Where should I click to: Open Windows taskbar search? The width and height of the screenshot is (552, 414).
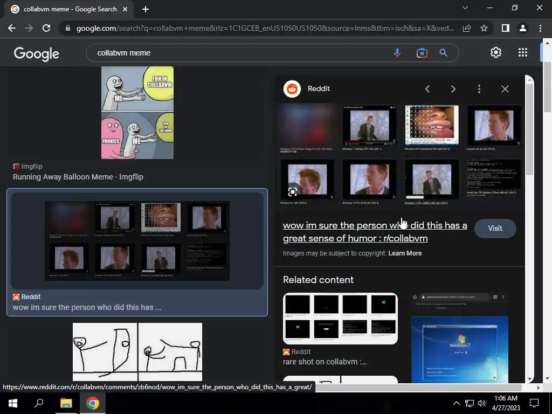pyautogui.click(x=39, y=403)
